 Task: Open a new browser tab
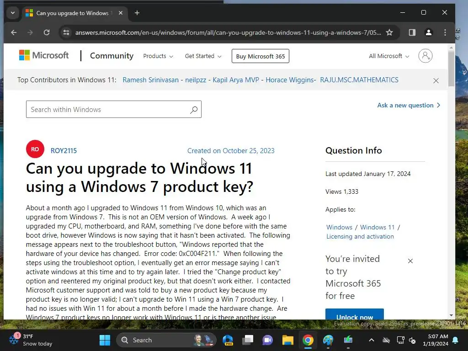click(137, 13)
